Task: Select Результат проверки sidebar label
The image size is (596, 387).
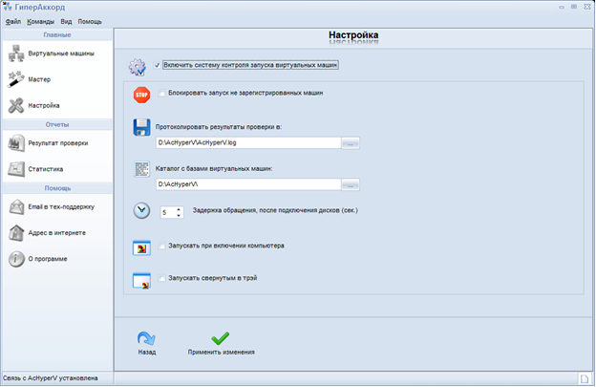Action: tap(58, 143)
